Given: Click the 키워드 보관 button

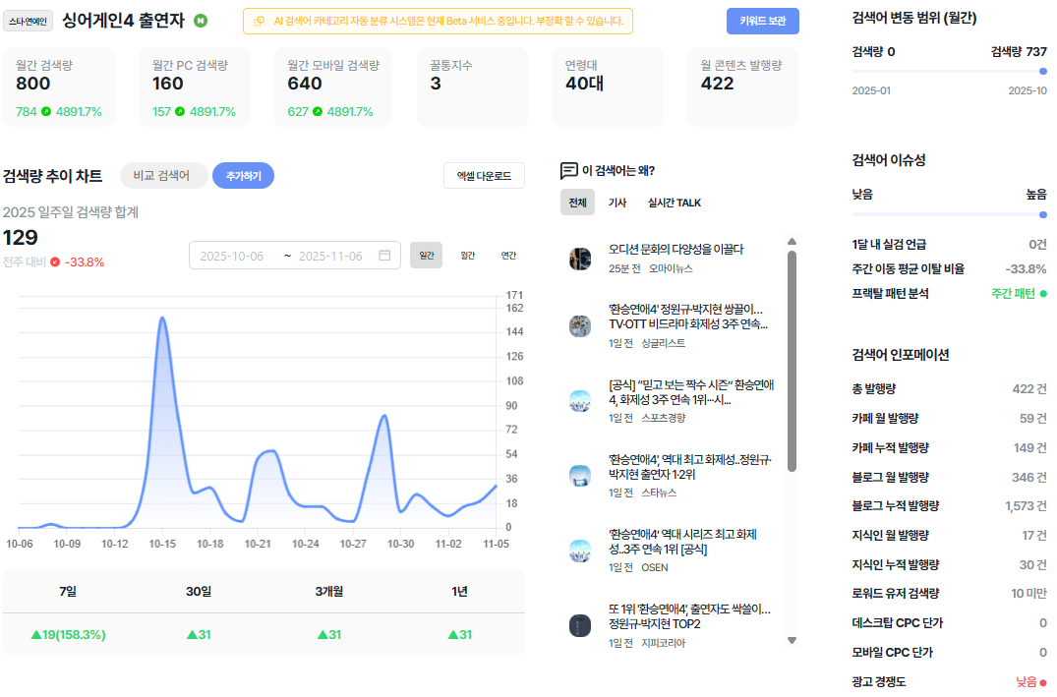Looking at the screenshot, I should point(762,21).
